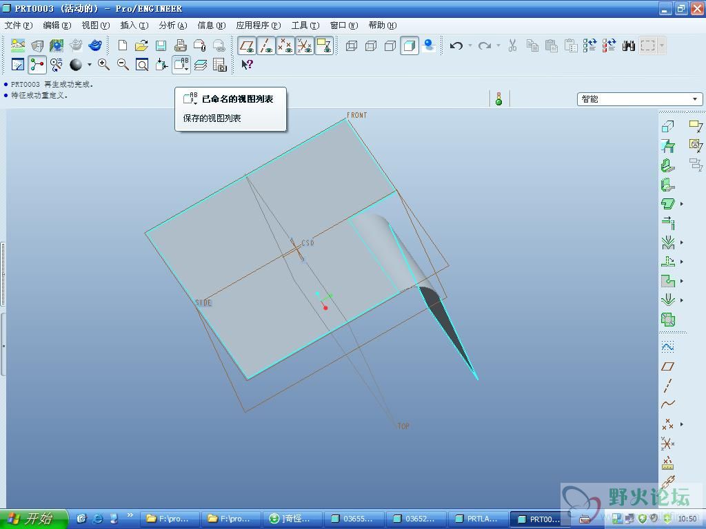Click the binoculars find icon
Viewport: 706px width, 529px height.
point(629,45)
